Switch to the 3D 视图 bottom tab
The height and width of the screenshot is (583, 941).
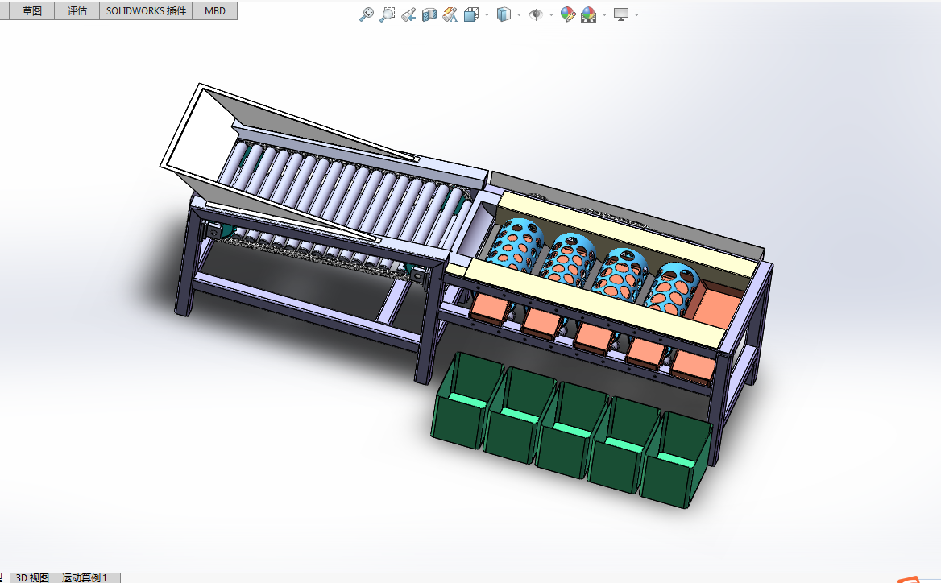(x=32, y=577)
